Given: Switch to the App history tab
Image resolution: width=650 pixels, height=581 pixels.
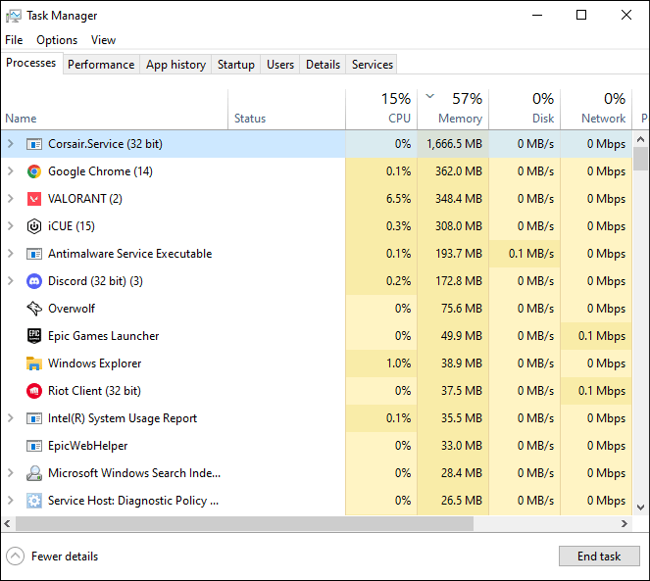Looking at the screenshot, I should (x=175, y=65).
